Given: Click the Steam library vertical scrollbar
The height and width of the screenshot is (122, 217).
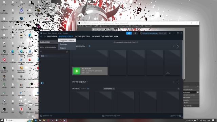Looking at the screenshot, I should point(183,60).
